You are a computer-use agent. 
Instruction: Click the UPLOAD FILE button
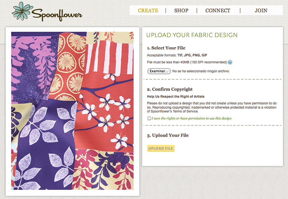coord(161,148)
